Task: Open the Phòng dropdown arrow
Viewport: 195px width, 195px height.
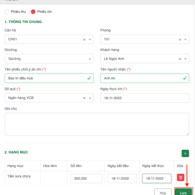Action: (x=185, y=40)
